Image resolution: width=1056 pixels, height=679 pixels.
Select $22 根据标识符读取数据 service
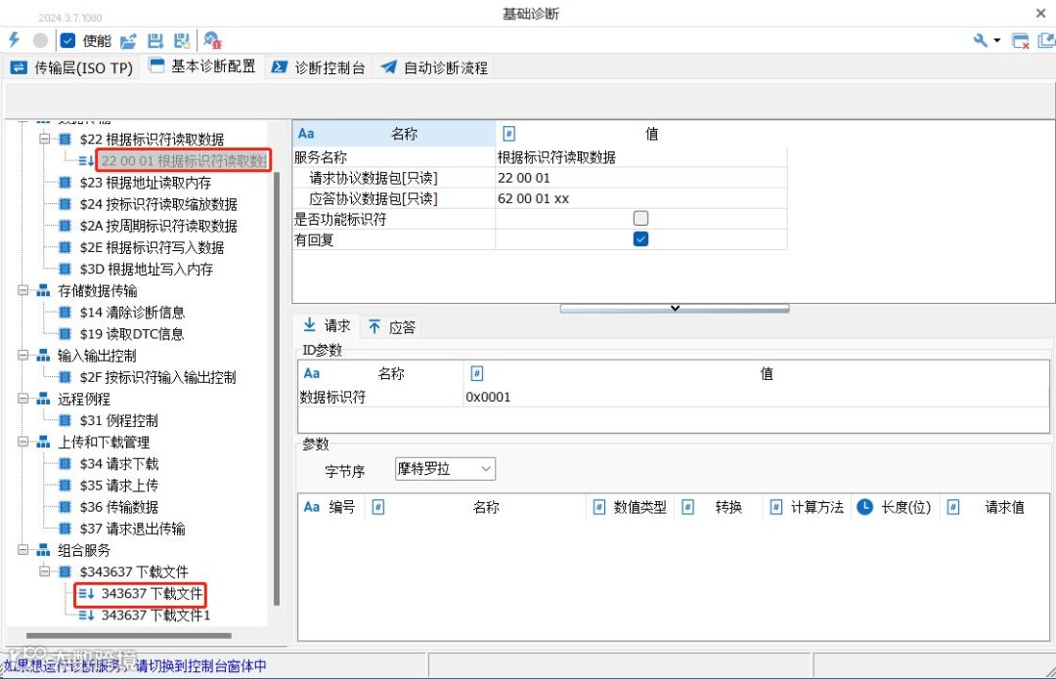click(x=152, y=140)
